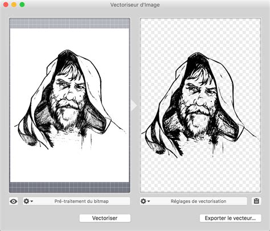Toggle the eye preview button
This screenshot has height=231, width=270.
pos(14,201)
